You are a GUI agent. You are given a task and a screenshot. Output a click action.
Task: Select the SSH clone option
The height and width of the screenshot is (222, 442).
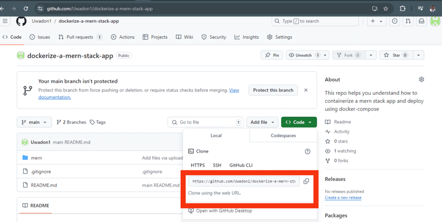point(217,166)
